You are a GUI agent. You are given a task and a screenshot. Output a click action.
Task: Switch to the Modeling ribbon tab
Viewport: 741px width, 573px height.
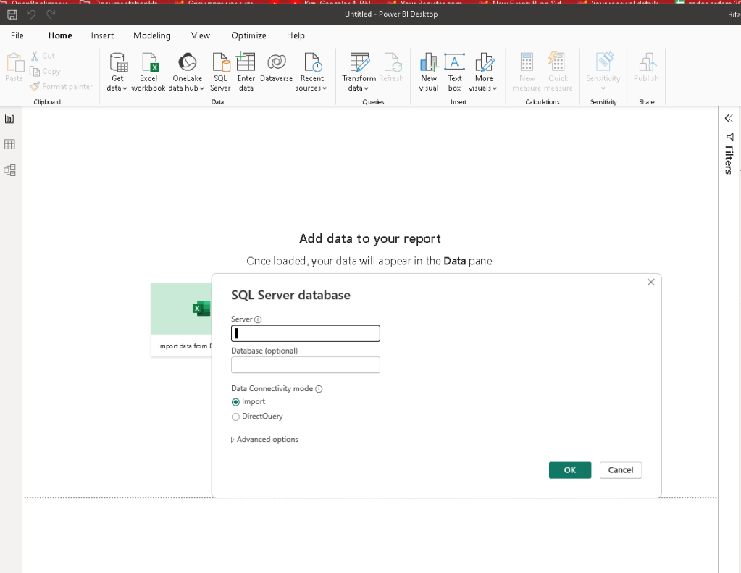[151, 35]
